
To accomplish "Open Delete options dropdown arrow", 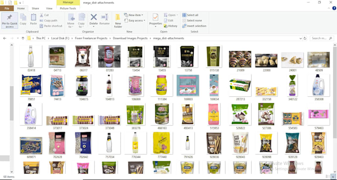I will click(x=94, y=27).
